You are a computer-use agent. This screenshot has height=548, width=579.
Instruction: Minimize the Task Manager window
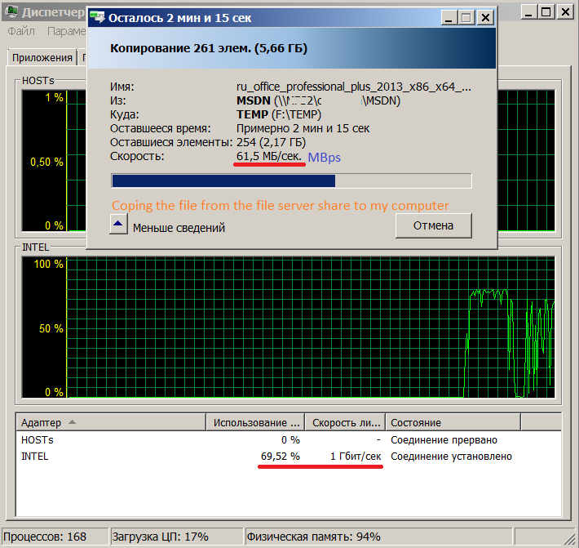[x=529, y=11]
